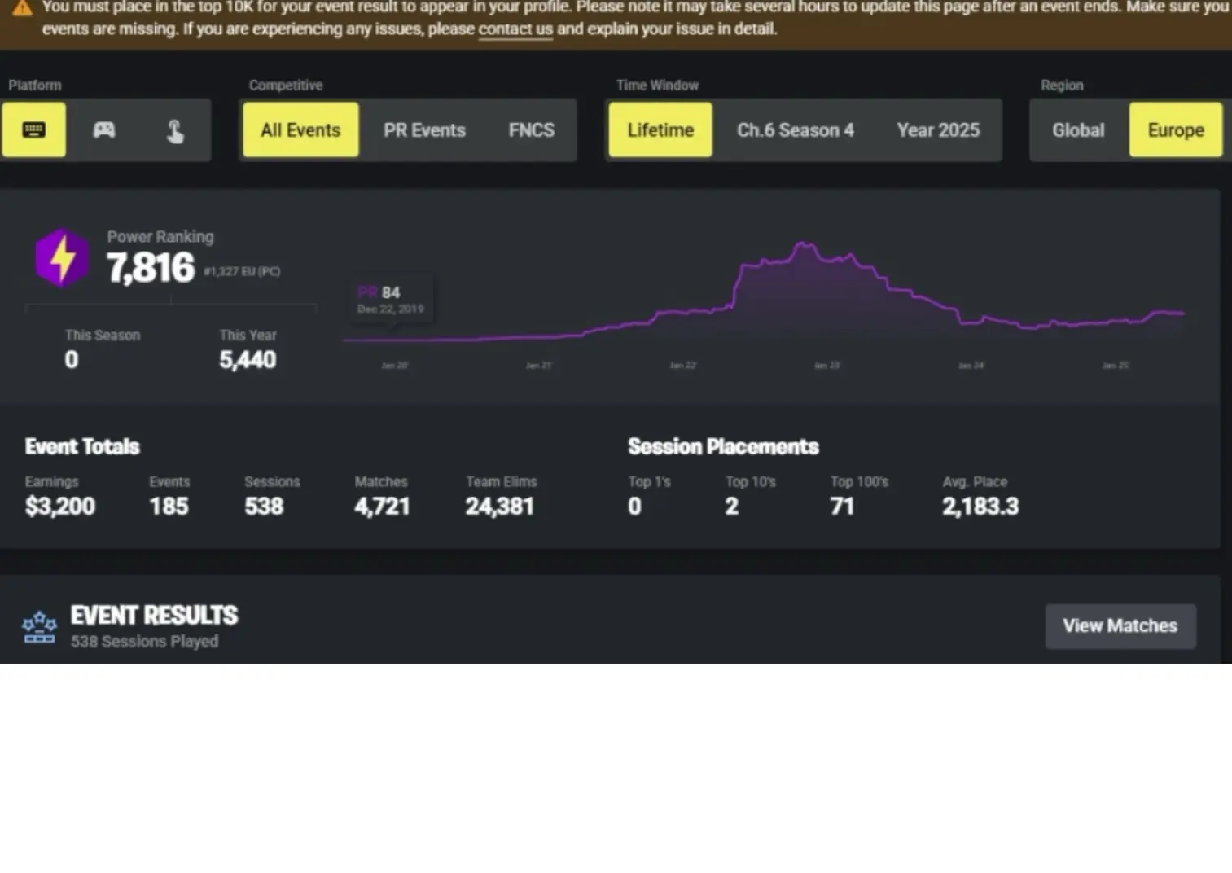This screenshot has width=1232, height=873.
Task: Select the All Events competitive filter
Action: point(300,130)
